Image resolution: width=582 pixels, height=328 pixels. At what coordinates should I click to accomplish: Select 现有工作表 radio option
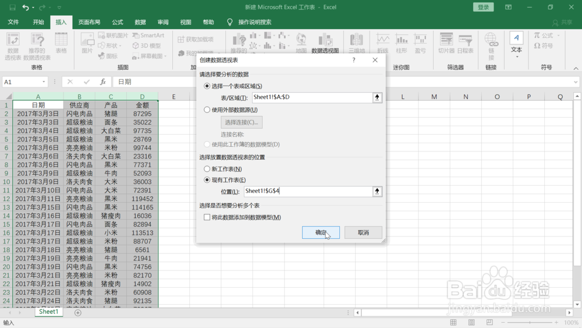point(207,180)
